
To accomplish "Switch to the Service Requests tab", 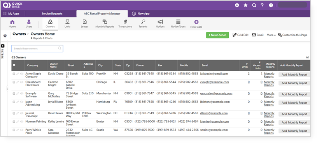I will click(x=52, y=14).
